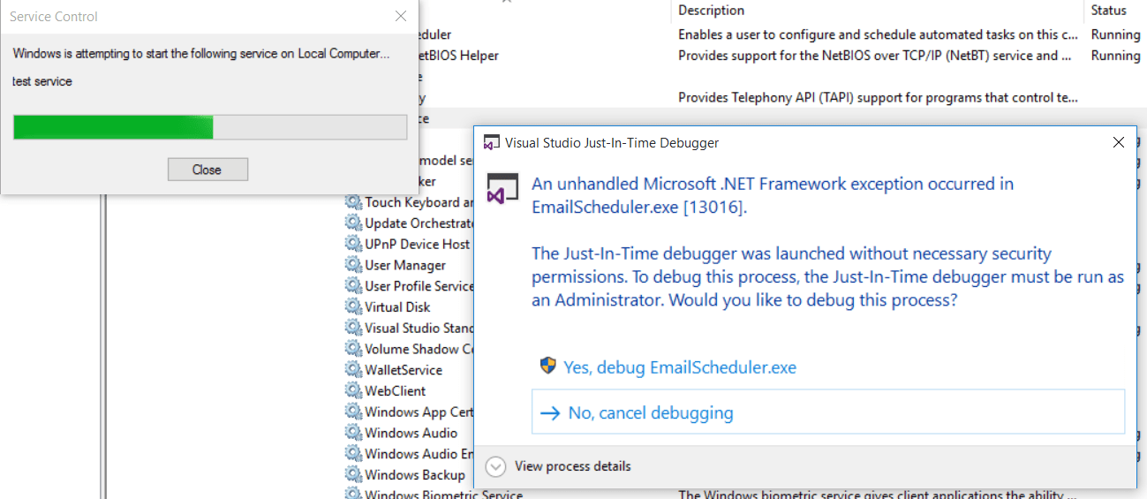Screen dimensions: 1147x499
Task: Select the UPnP Device Host row
Action: click(x=418, y=244)
